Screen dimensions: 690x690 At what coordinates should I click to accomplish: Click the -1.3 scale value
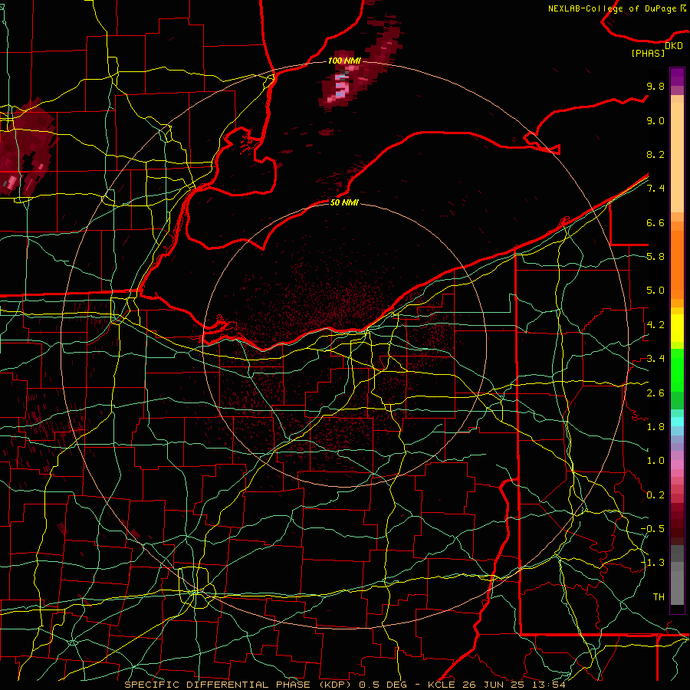(653, 563)
